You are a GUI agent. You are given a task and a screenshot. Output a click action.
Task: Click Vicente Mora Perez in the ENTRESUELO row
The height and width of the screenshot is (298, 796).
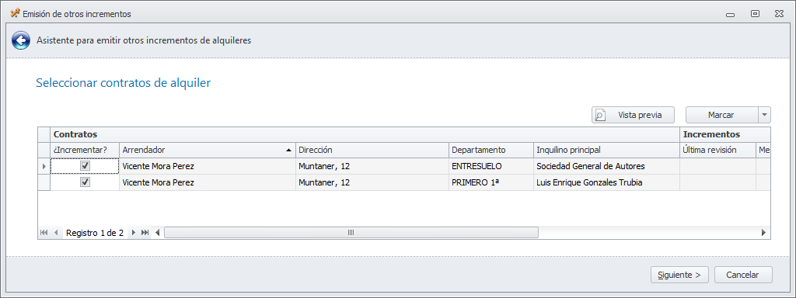coord(207,166)
